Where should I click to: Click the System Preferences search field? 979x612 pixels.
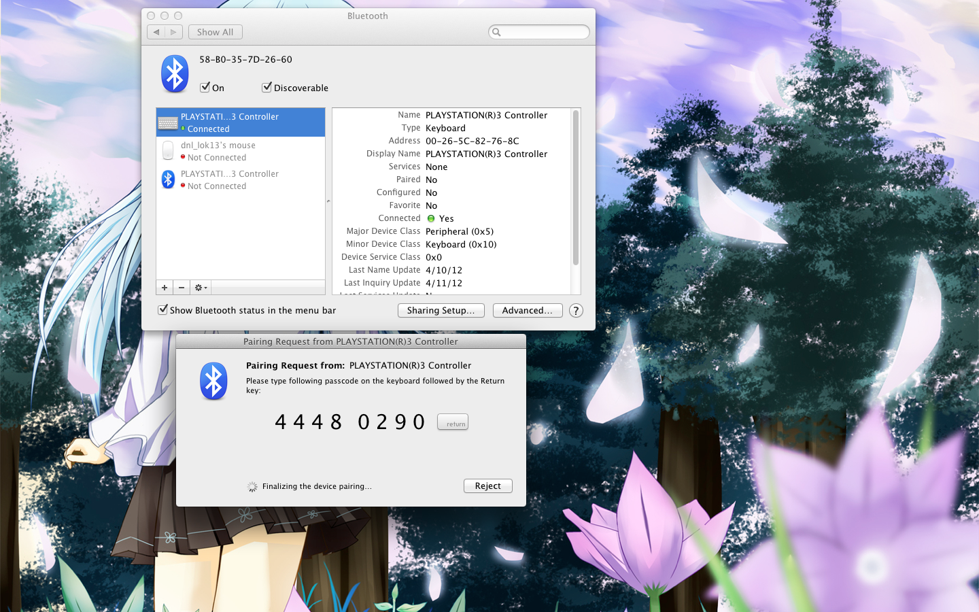point(538,32)
